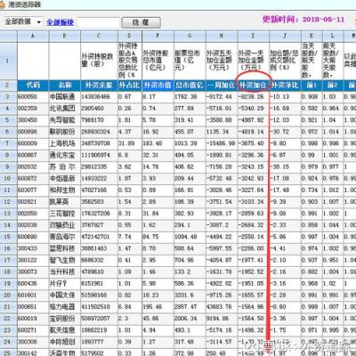Viewport: 356px width, 356px height.
Task: Select the cell 和邦生物
Action: 65,190
